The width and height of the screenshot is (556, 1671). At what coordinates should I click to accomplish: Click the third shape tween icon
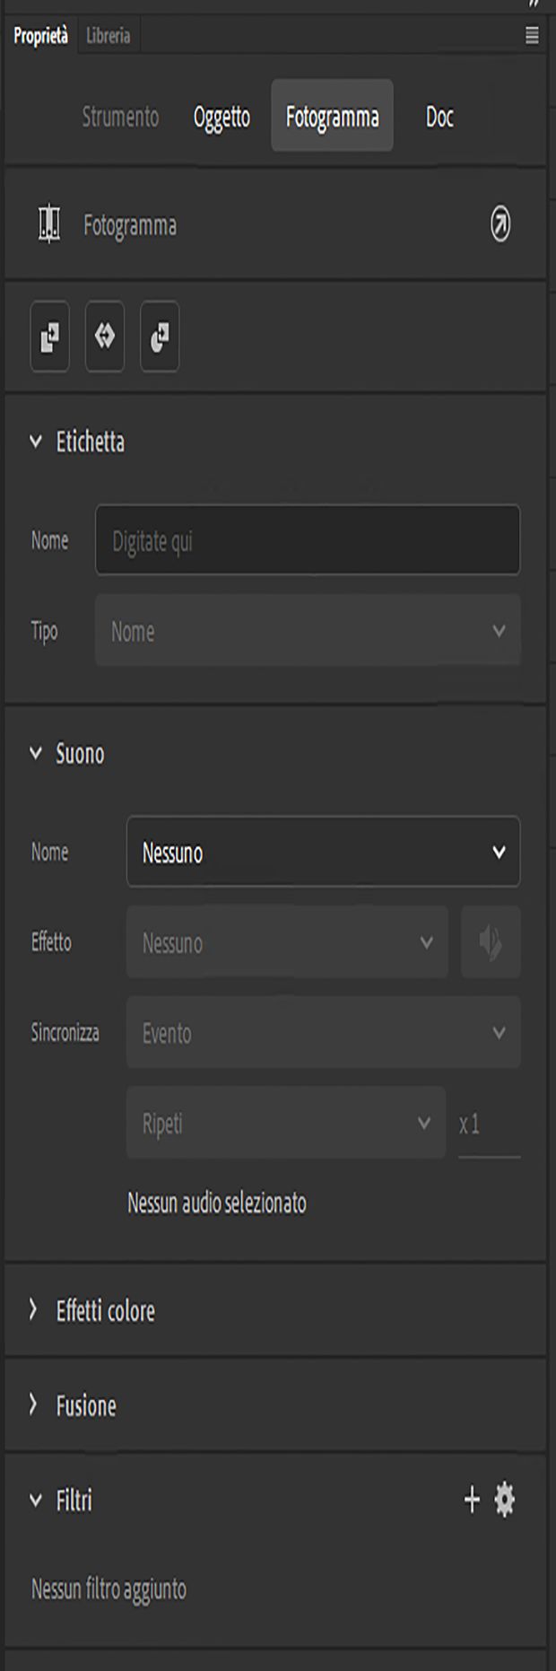point(160,337)
